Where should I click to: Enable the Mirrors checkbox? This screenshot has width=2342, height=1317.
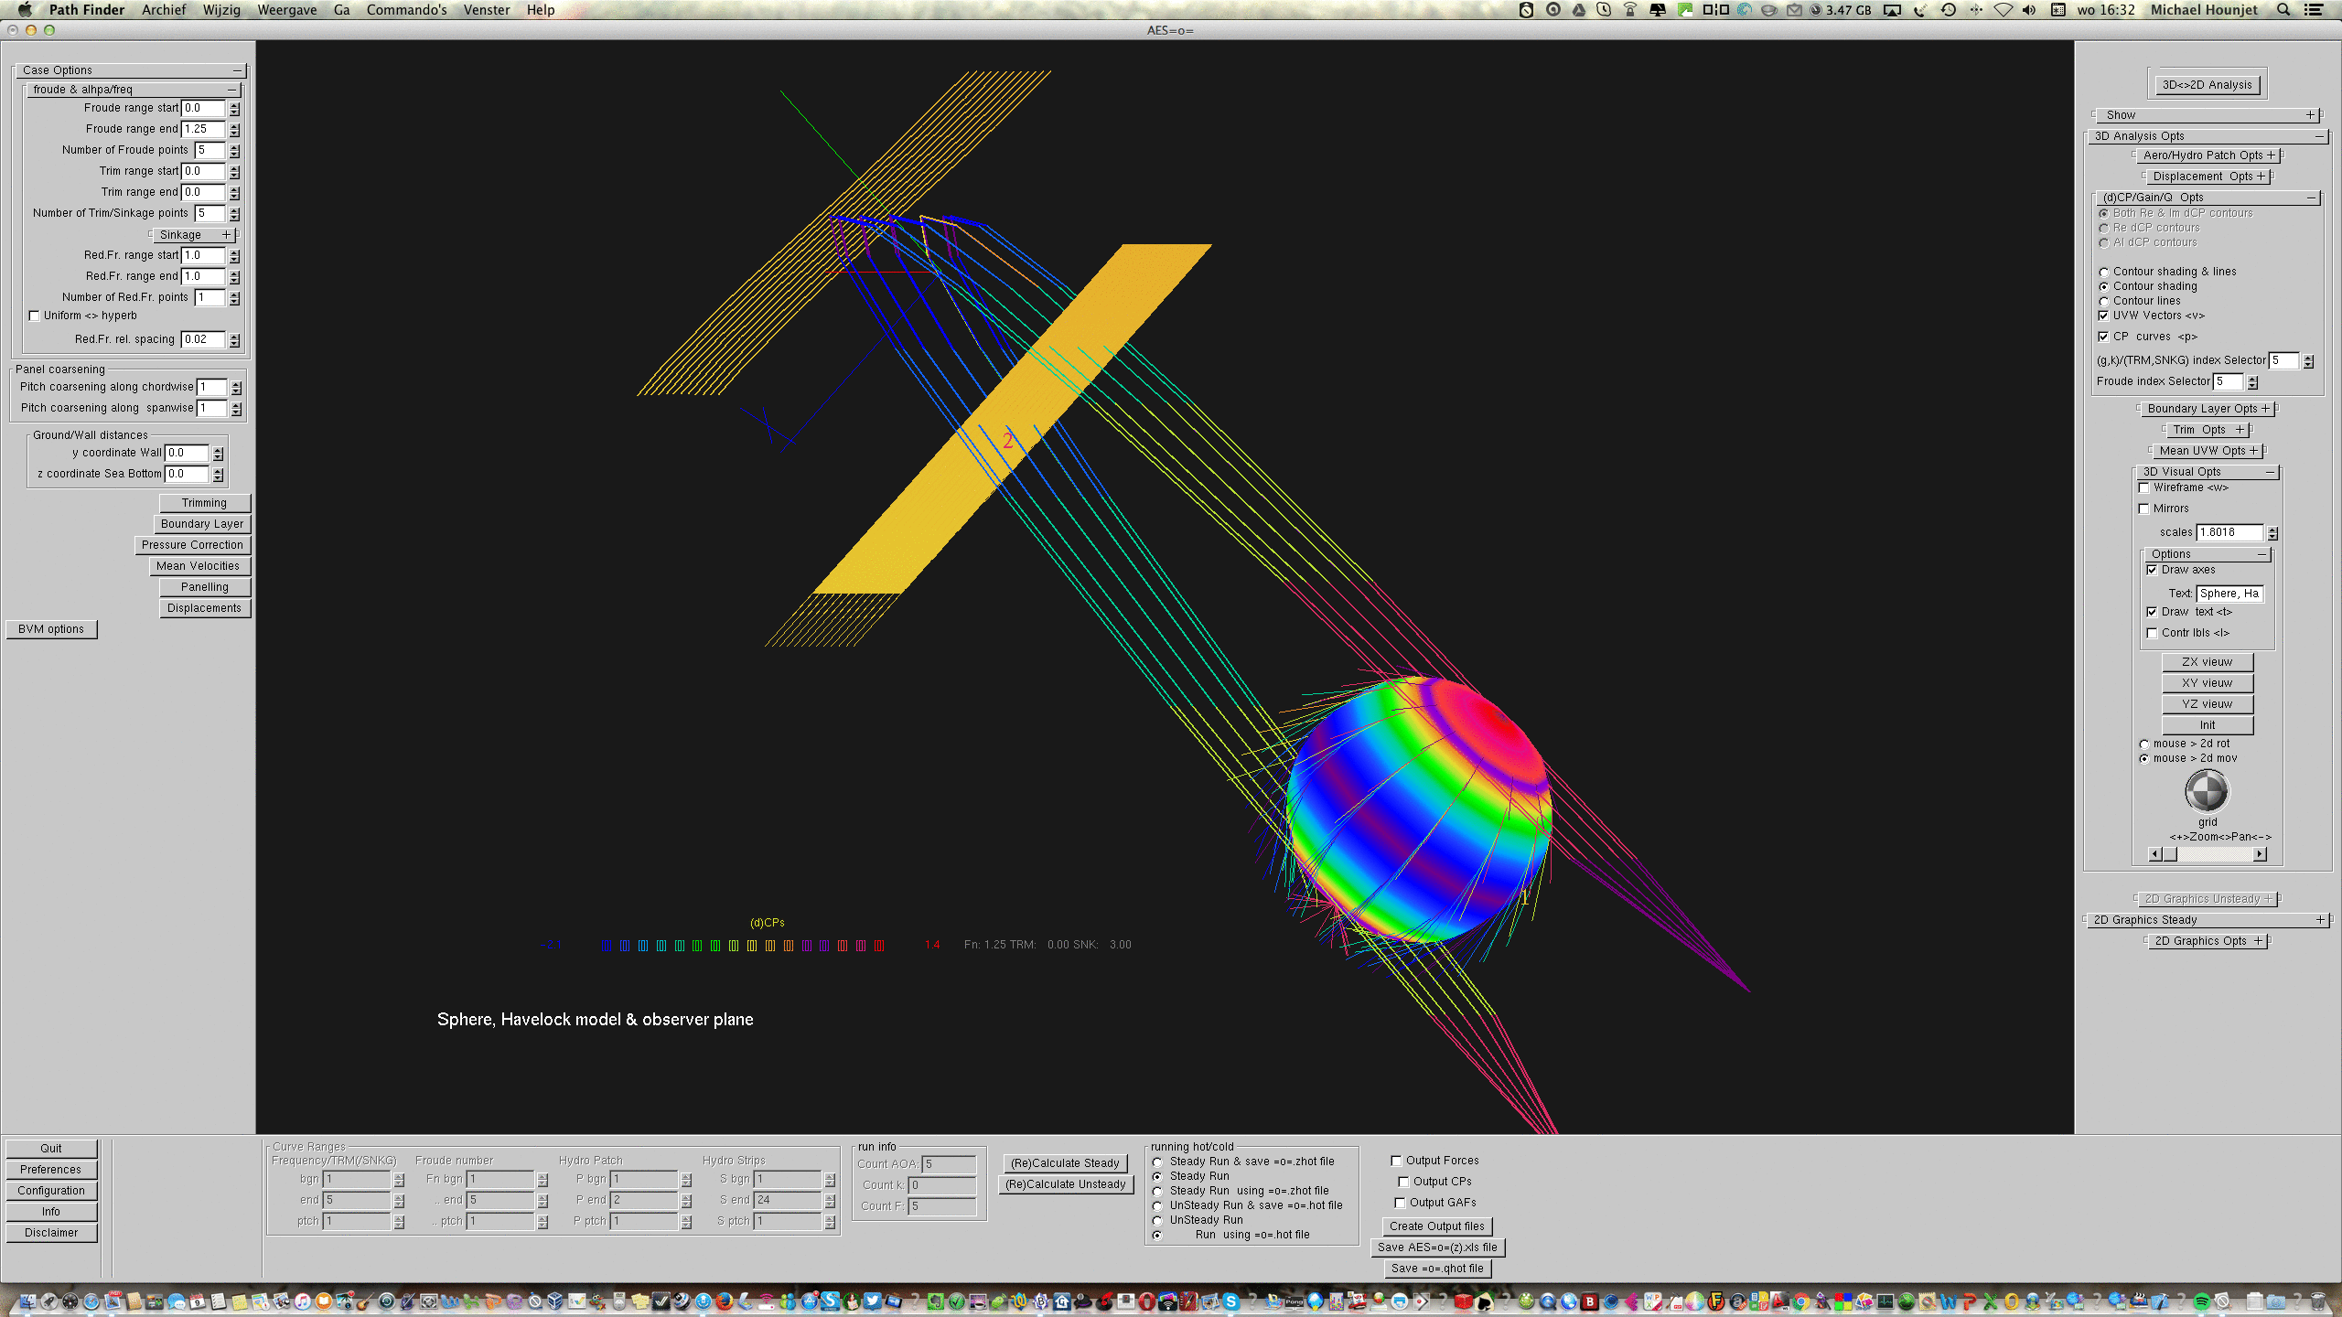[x=2143, y=509]
